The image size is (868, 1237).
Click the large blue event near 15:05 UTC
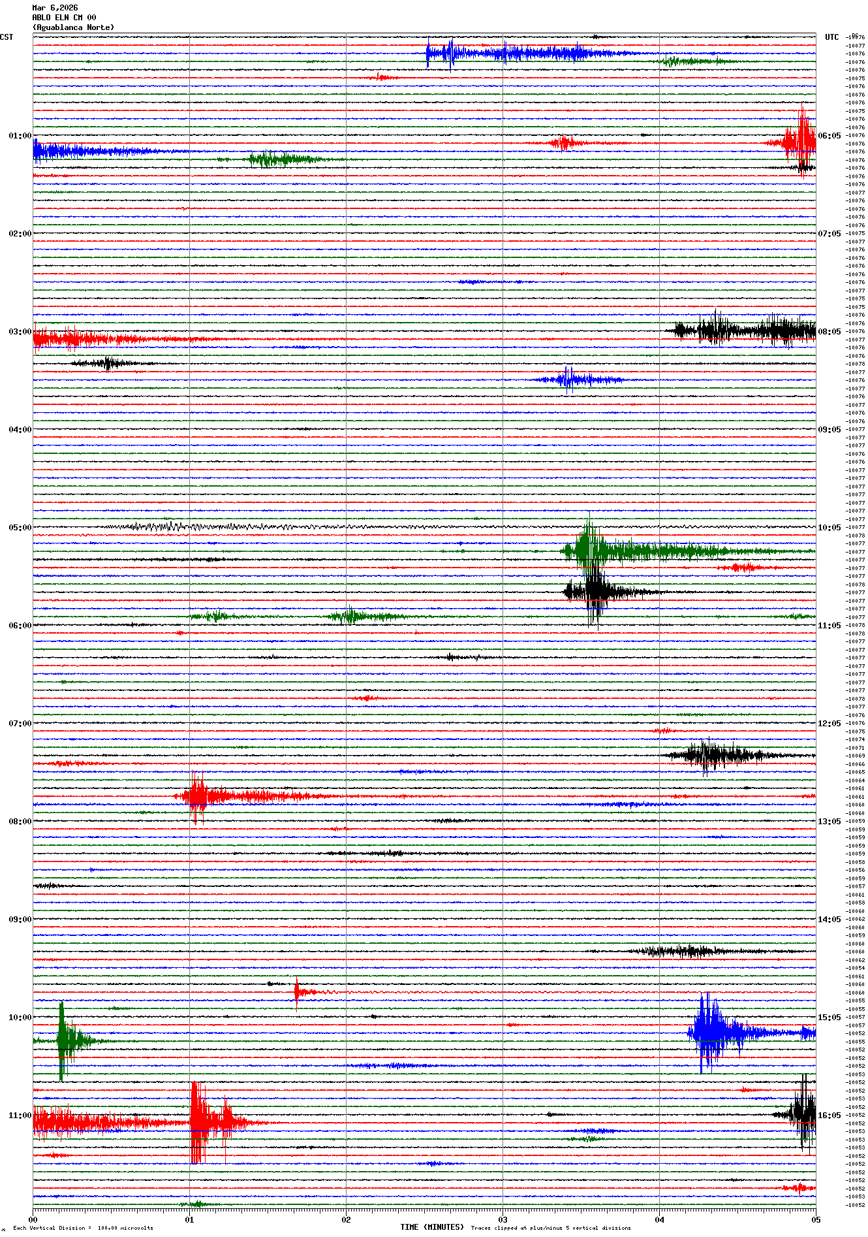[708, 1032]
